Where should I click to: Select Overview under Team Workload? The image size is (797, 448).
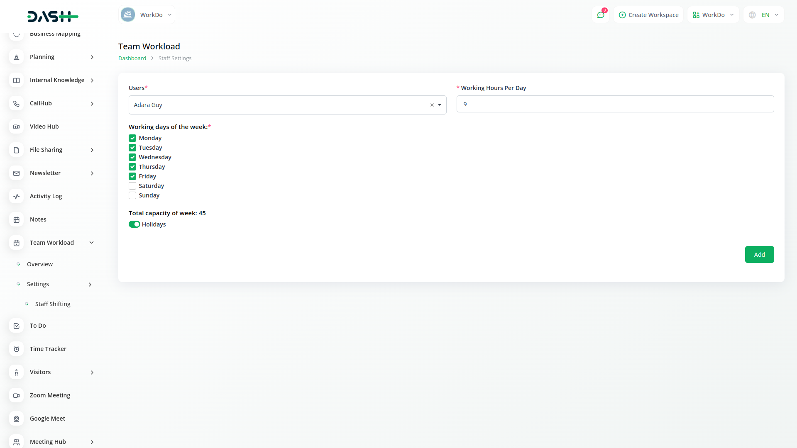(40, 264)
